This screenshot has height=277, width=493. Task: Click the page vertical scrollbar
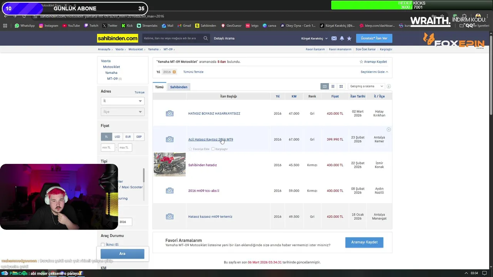491,75
